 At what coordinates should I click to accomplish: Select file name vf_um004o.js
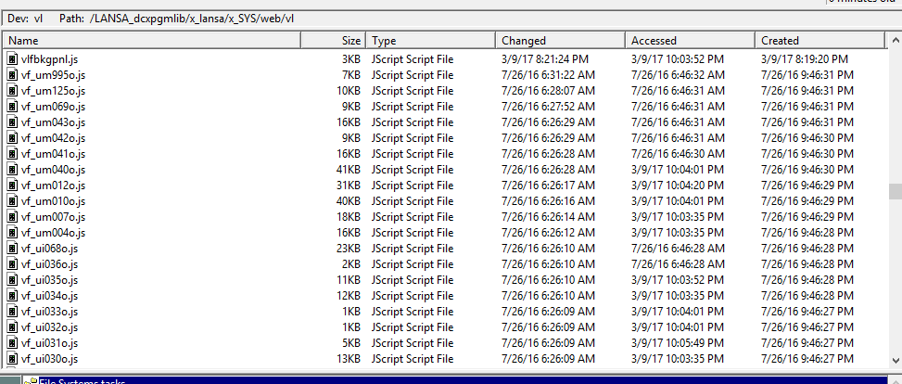53,233
